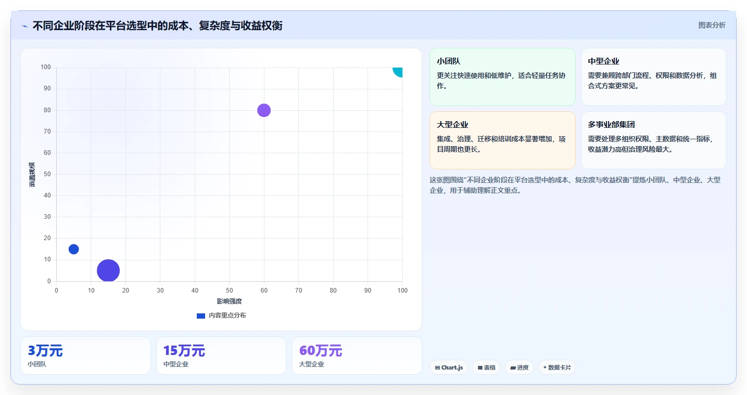This screenshot has height=395, width=747.
Task: Select the 表格 tag
Action: pos(486,367)
